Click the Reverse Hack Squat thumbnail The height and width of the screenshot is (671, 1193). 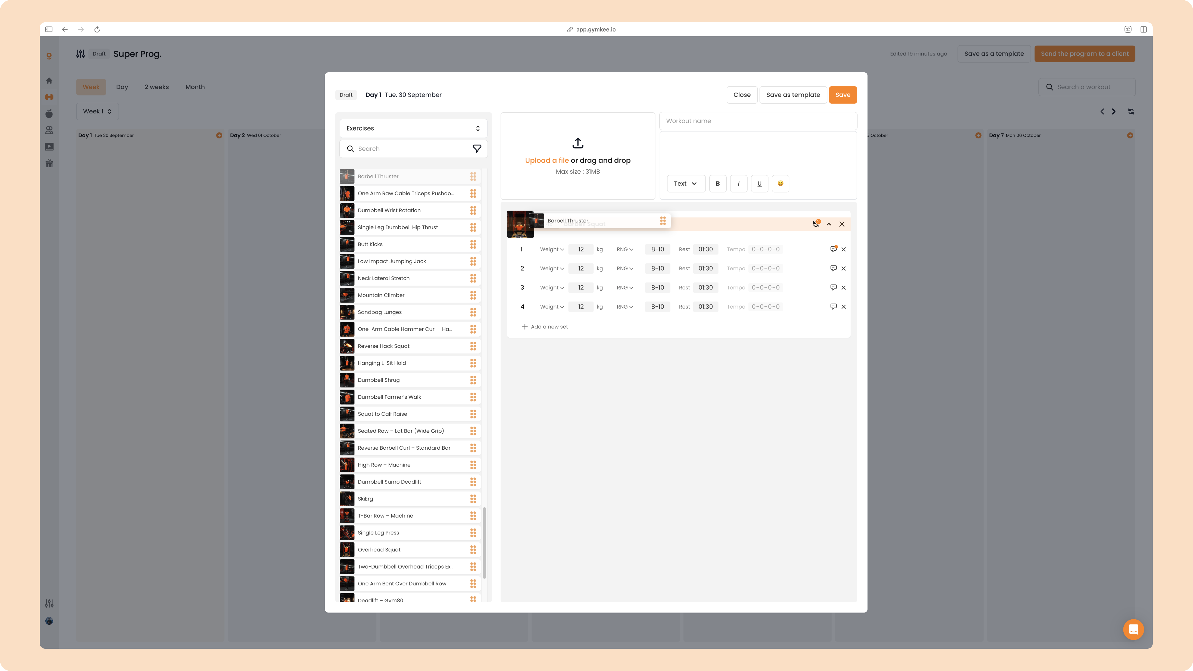pos(347,346)
